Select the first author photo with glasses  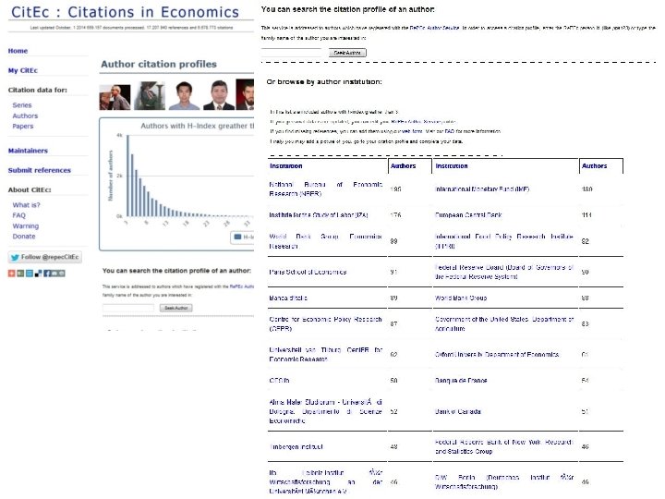click(x=115, y=97)
